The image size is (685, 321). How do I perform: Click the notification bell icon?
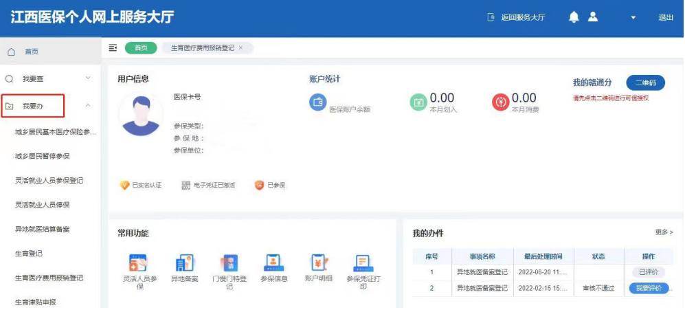574,17
